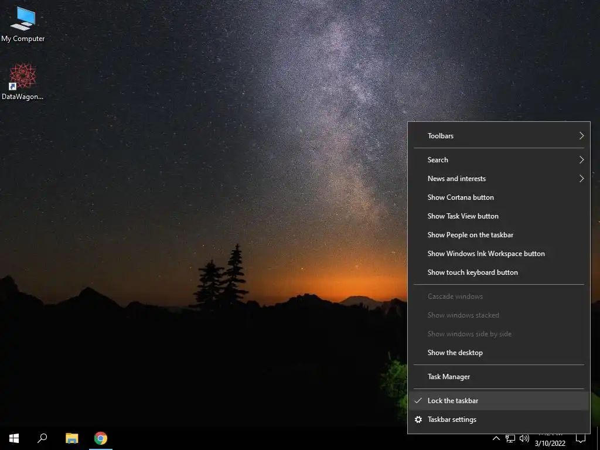The height and width of the screenshot is (450, 600).
Task: Click the disabled Show windows side by side entry
Action: click(x=499, y=334)
